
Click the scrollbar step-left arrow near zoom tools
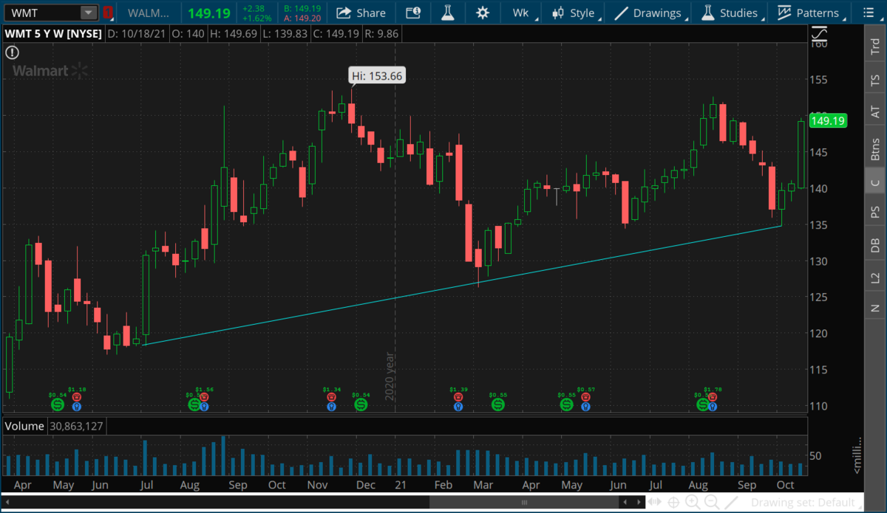click(625, 503)
